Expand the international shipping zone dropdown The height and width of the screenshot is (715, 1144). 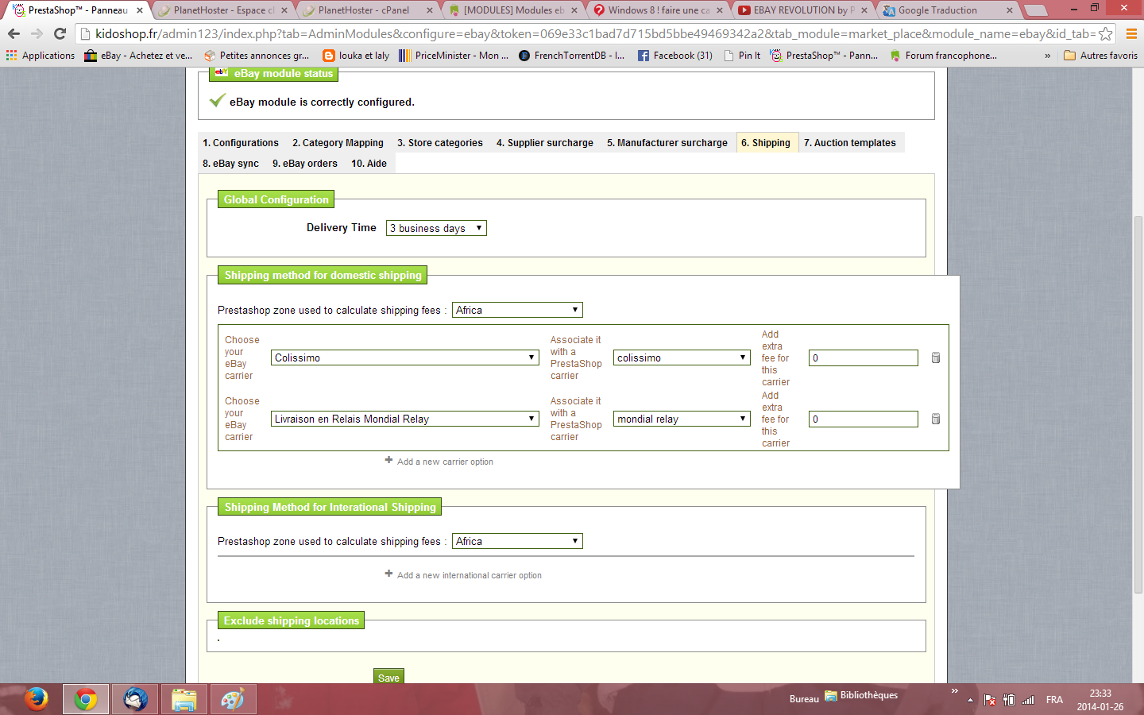tap(517, 541)
